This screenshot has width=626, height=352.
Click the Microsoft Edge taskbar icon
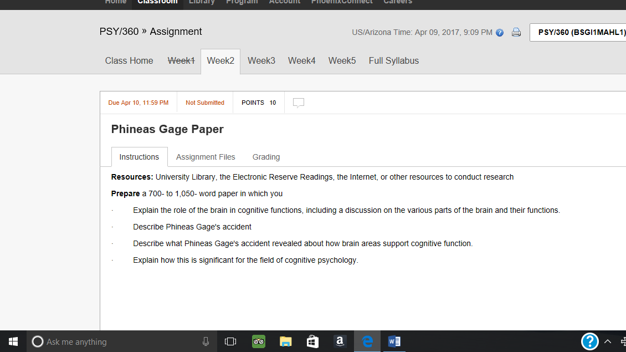pyautogui.click(x=367, y=341)
